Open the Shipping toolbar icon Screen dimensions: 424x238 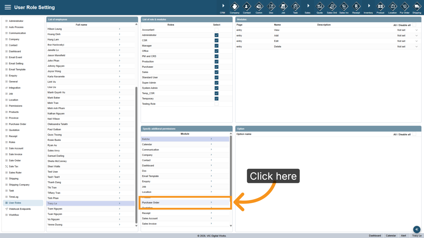point(417,8)
